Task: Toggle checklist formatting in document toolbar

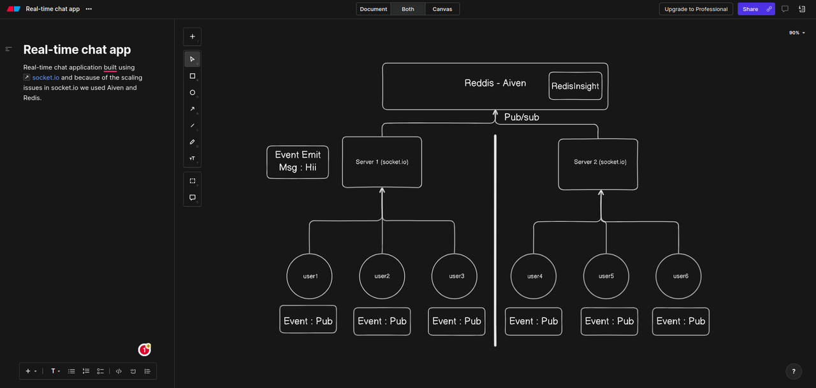Action: coord(101,371)
